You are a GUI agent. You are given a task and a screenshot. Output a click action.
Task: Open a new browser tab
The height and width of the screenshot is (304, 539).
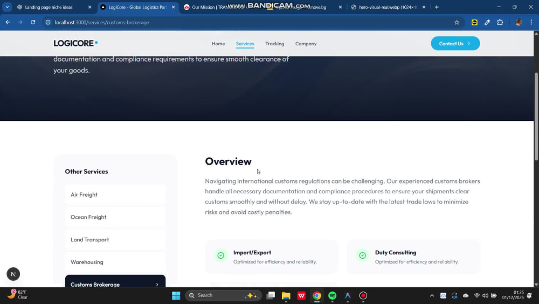(x=437, y=7)
